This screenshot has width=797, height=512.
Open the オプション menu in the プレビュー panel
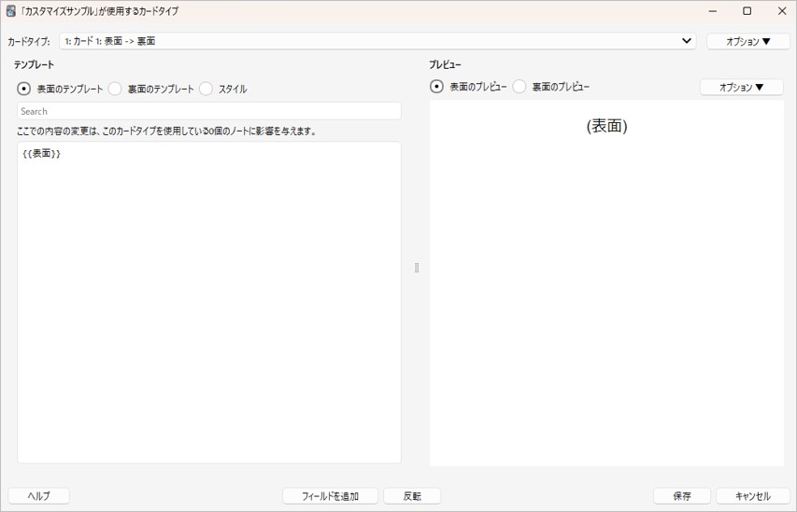click(741, 88)
